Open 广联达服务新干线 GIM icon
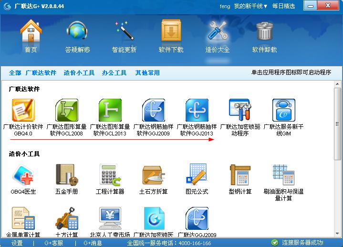The image size is (343, 247). pyautogui.click(x=283, y=110)
